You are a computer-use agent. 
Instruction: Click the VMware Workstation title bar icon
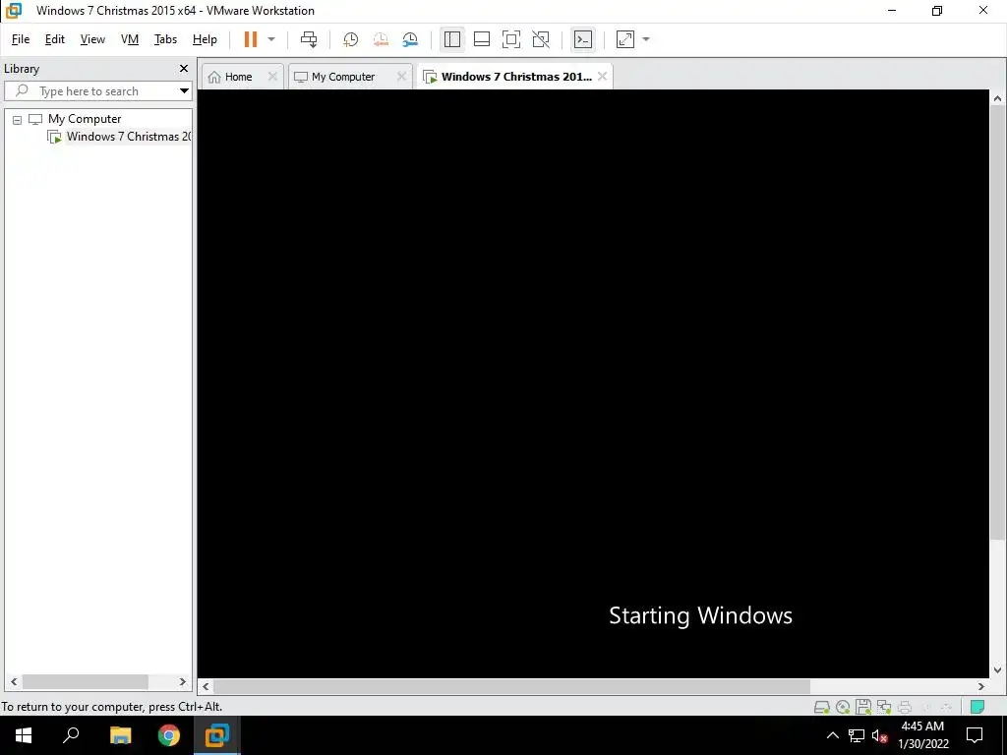pyautogui.click(x=14, y=11)
